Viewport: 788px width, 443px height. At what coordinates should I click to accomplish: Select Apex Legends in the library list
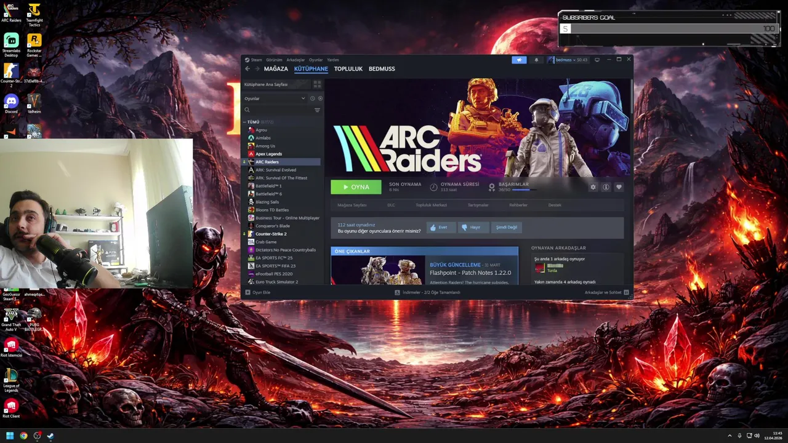(x=268, y=154)
